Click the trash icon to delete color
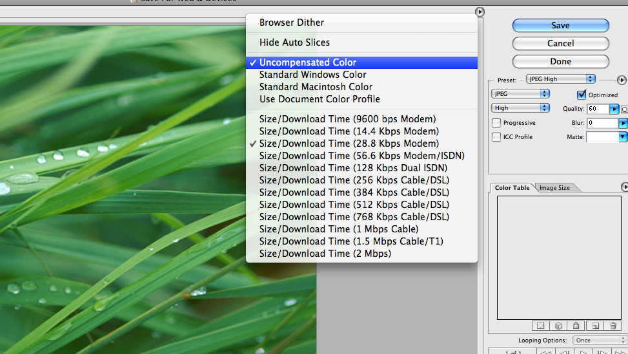 (x=613, y=326)
